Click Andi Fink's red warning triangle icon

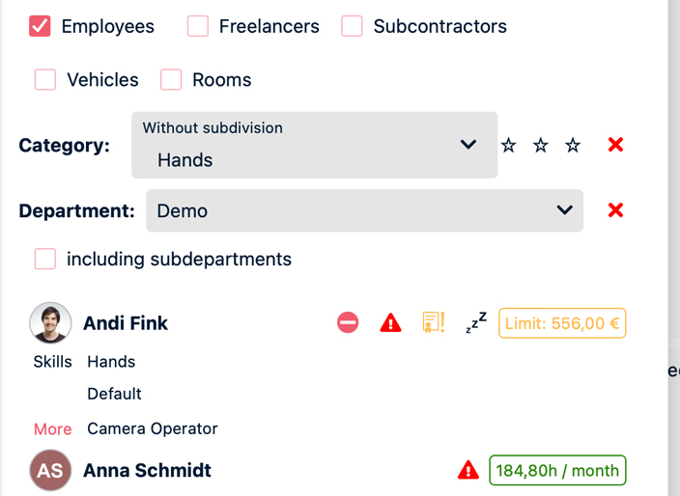click(x=390, y=323)
